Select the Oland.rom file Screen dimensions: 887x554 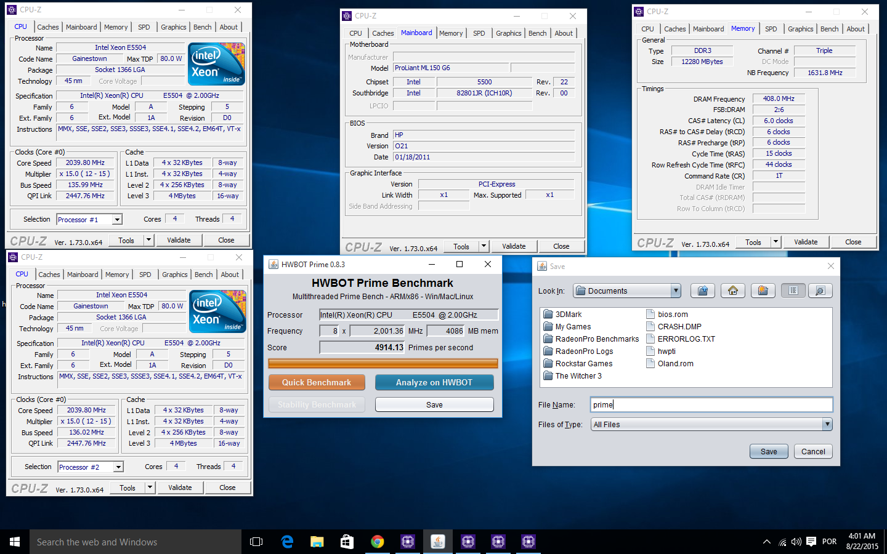pyautogui.click(x=670, y=363)
